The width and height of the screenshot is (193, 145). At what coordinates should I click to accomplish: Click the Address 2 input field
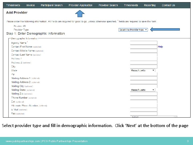tap(144, 63)
